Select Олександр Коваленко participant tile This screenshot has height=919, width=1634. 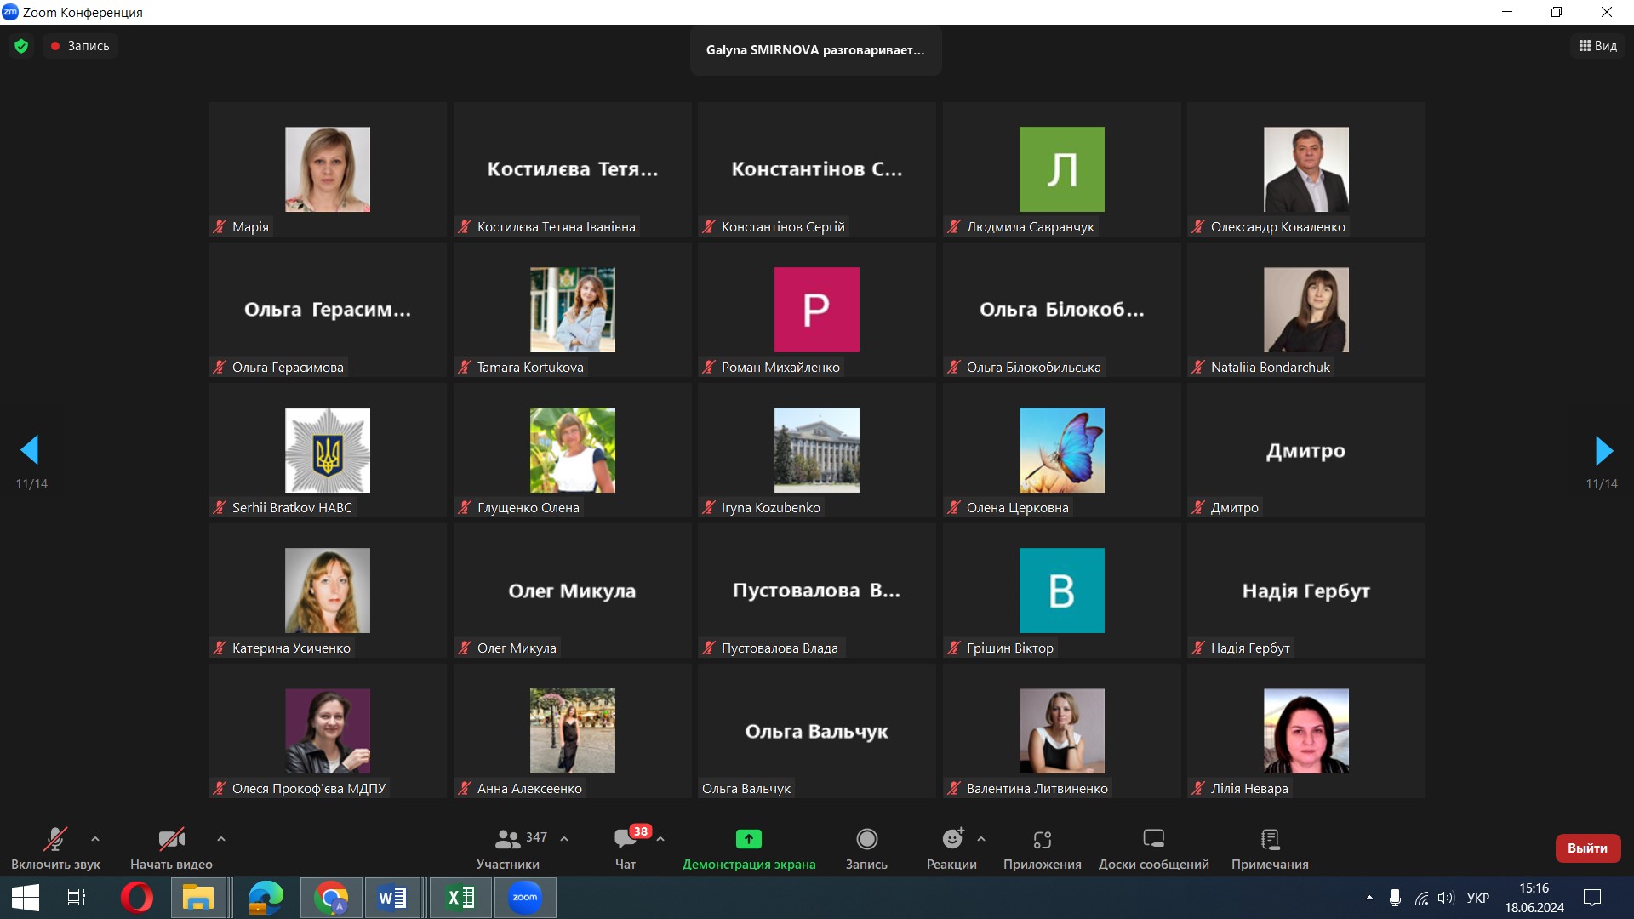(x=1305, y=169)
